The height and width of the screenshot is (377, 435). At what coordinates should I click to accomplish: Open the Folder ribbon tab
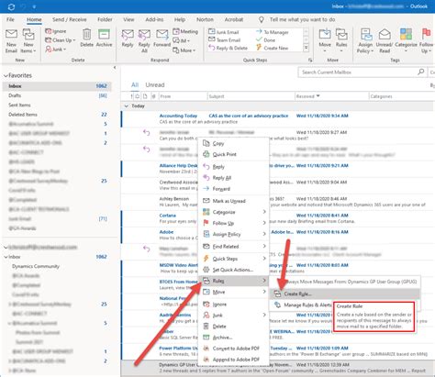point(105,19)
